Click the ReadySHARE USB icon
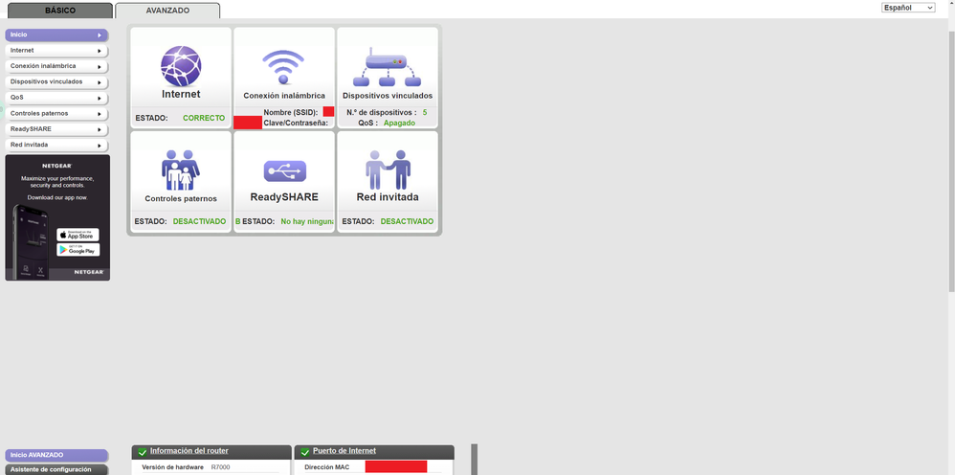 284,170
